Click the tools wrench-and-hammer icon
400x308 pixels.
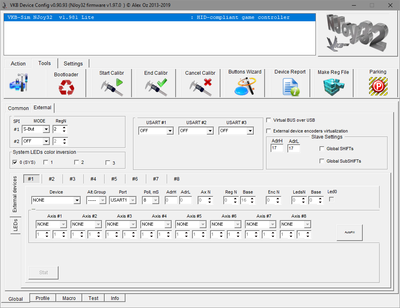tap(18, 83)
